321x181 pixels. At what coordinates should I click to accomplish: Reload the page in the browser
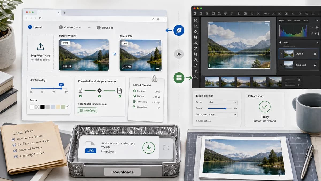click(40, 18)
